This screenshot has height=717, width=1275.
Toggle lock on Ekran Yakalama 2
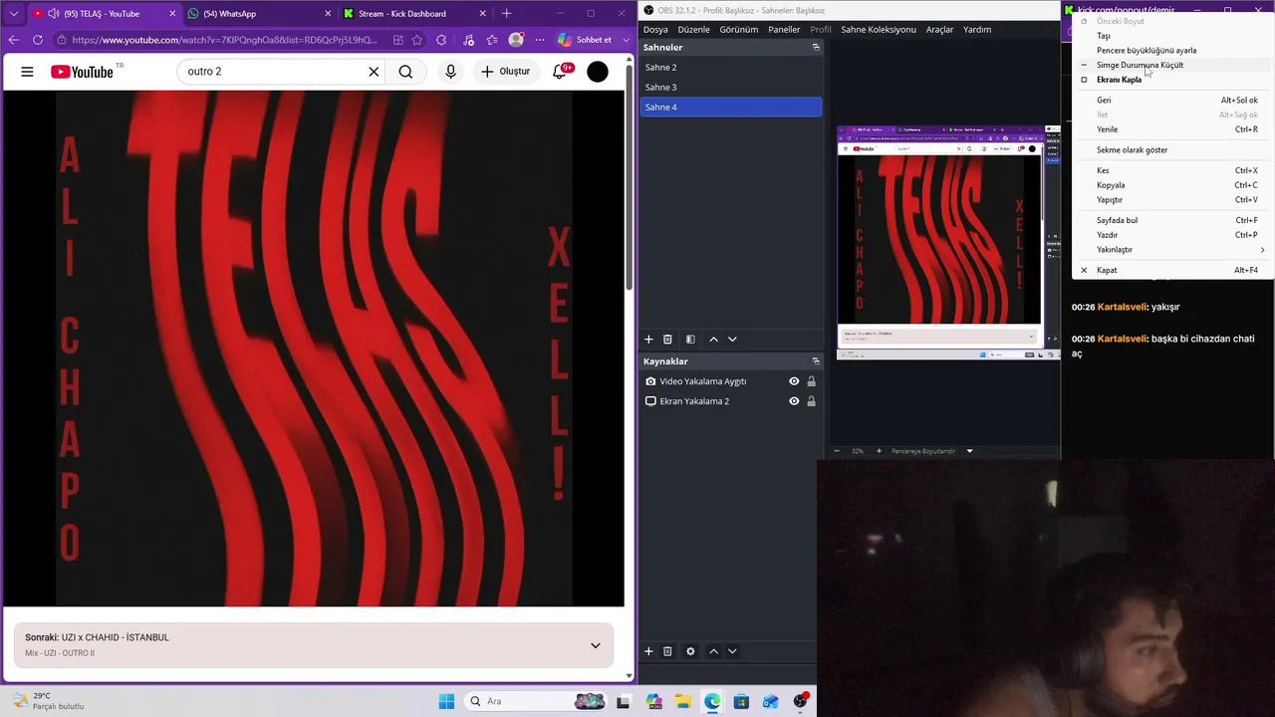click(x=811, y=401)
